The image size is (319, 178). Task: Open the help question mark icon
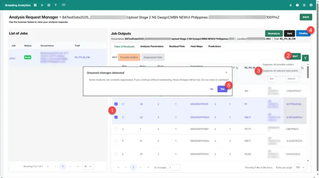pos(297,5)
